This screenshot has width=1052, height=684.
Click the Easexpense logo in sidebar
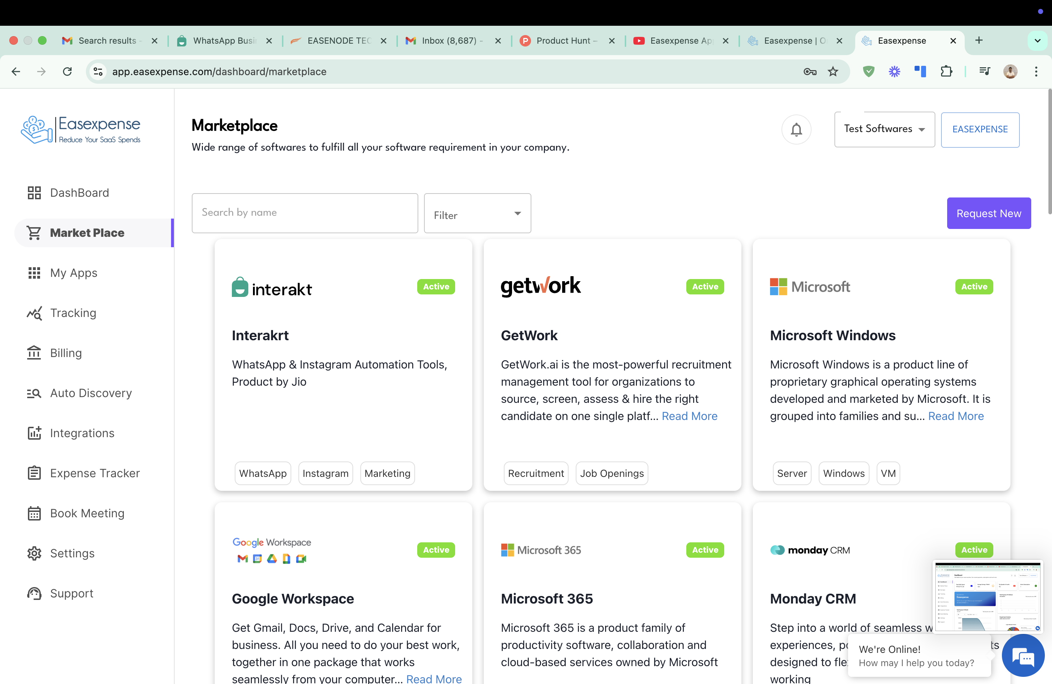(x=81, y=129)
